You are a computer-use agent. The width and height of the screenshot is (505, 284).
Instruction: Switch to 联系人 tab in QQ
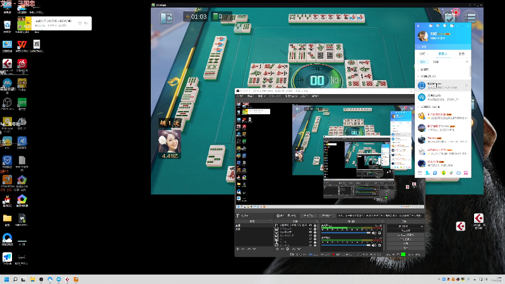pos(443,54)
